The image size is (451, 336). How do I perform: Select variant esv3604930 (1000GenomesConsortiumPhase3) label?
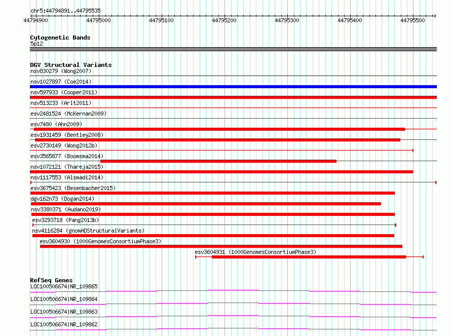coord(100,241)
